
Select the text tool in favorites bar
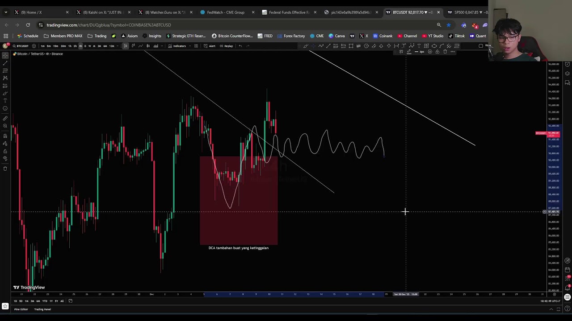pos(419,46)
